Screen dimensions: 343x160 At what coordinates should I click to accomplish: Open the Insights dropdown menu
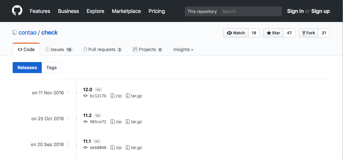click(x=183, y=50)
